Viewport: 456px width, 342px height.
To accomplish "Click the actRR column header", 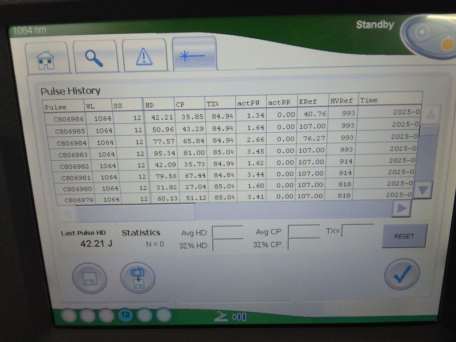I will (282, 102).
